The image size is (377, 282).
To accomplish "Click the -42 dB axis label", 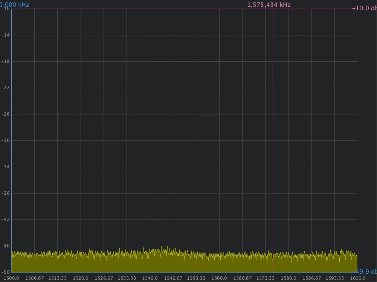I will pos(5,220).
